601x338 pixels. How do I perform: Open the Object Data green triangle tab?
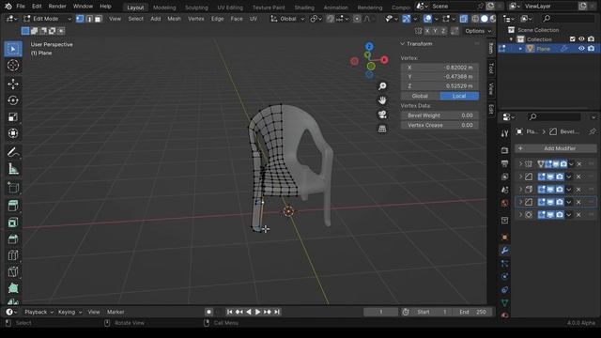tap(504, 302)
